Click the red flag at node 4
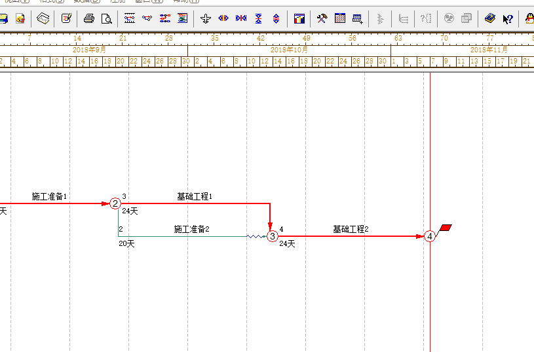The width and height of the screenshot is (534, 352). tap(446, 228)
